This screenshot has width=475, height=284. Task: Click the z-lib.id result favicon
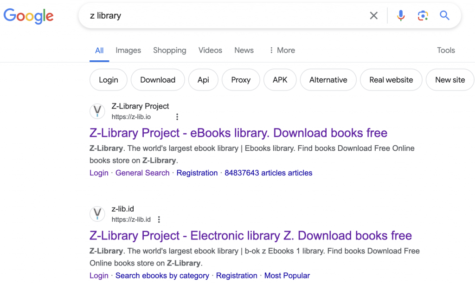point(97,214)
